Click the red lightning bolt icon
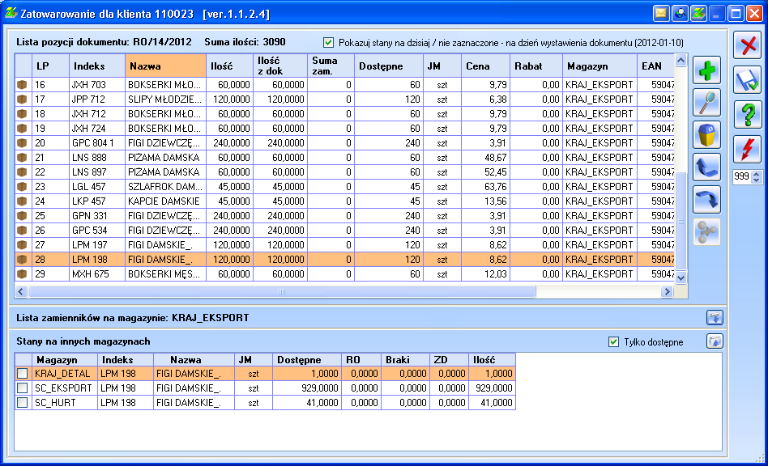The height and width of the screenshot is (466, 768). pyautogui.click(x=748, y=149)
